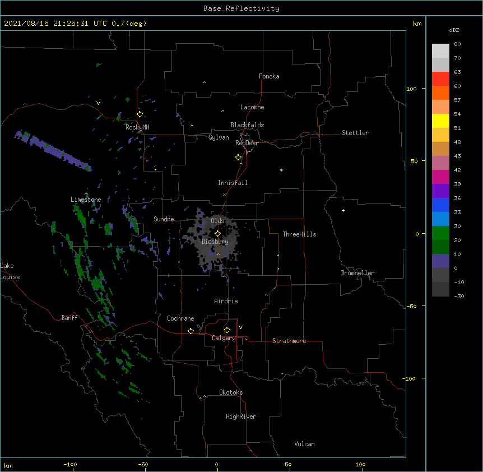Click the Vulcan label

[304, 444]
